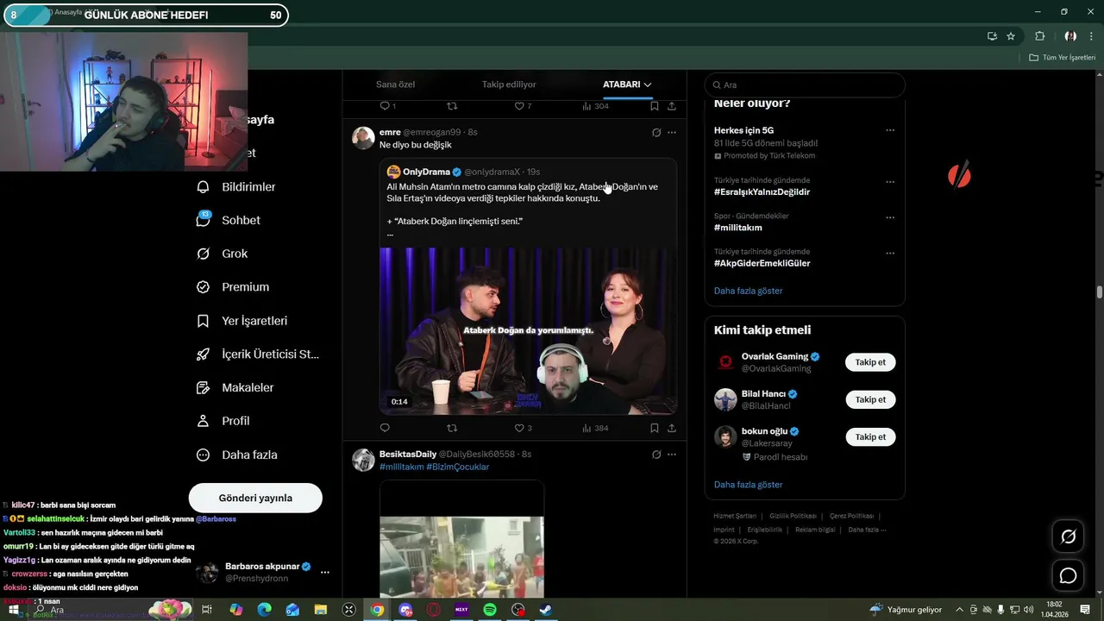
Task: Open Steam from the taskbar
Action: pos(546,610)
